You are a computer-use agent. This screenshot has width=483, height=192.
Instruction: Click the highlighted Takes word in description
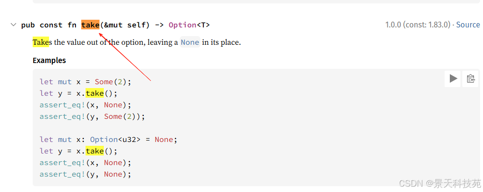(x=41, y=42)
